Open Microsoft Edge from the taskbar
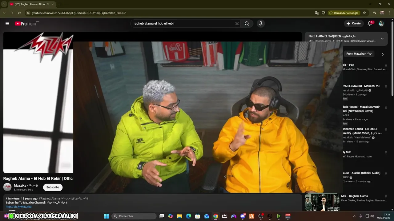 tap(188, 216)
